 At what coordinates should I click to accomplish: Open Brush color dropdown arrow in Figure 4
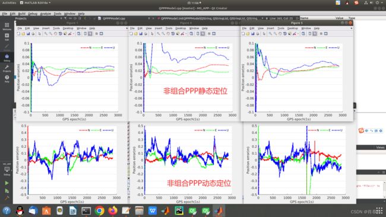pyautogui.click(x=186, y=34)
